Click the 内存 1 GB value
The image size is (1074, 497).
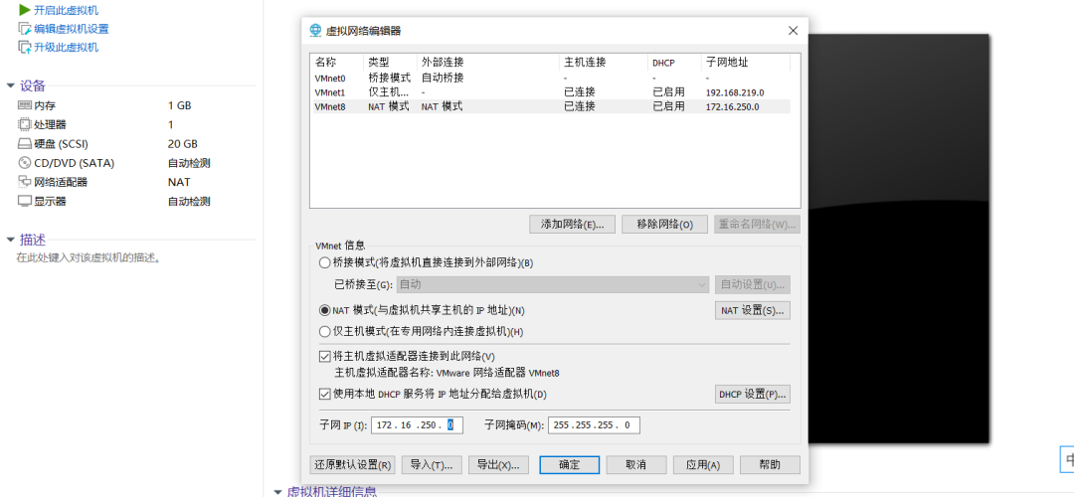(179, 105)
